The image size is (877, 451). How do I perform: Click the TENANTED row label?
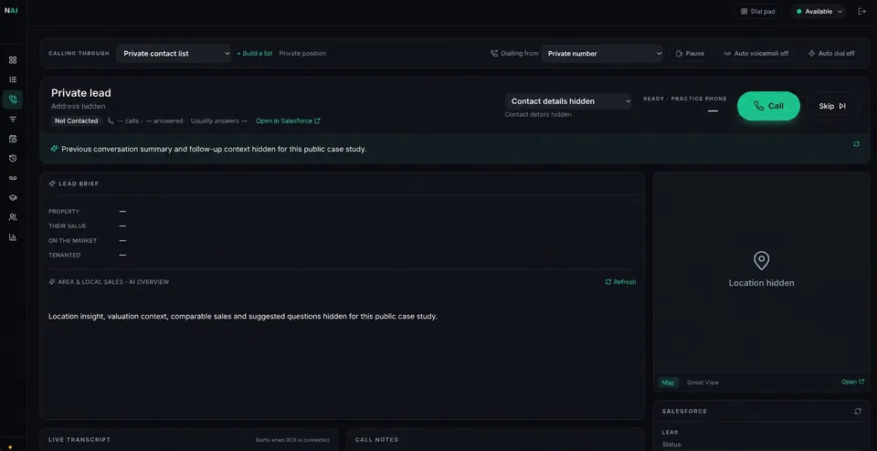point(64,256)
